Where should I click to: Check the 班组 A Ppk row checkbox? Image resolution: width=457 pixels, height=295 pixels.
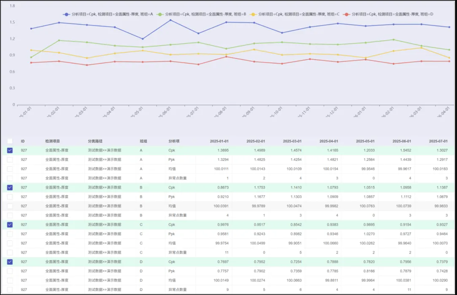[x=10, y=160]
